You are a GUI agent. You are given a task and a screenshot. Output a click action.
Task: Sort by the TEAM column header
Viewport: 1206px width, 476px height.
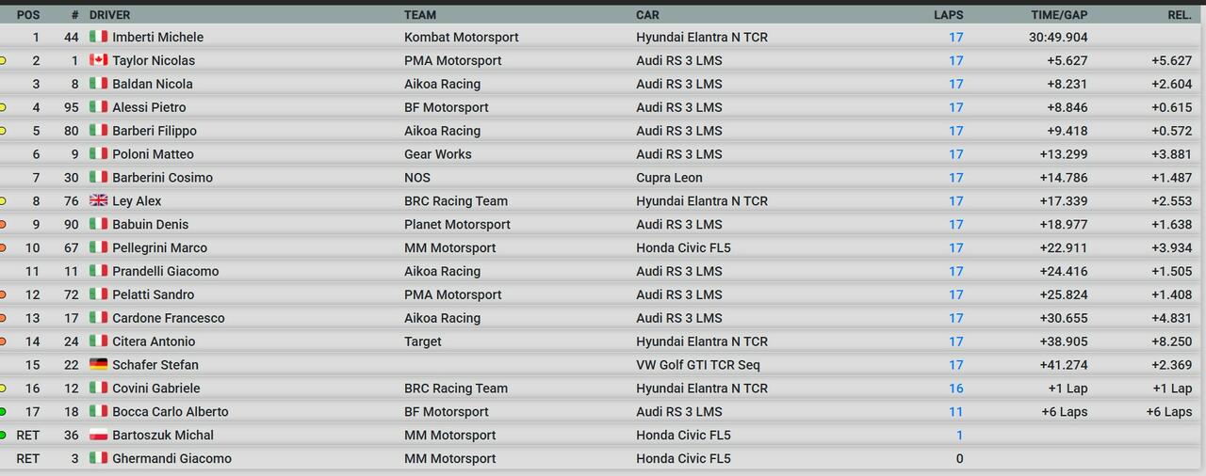[420, 15]
